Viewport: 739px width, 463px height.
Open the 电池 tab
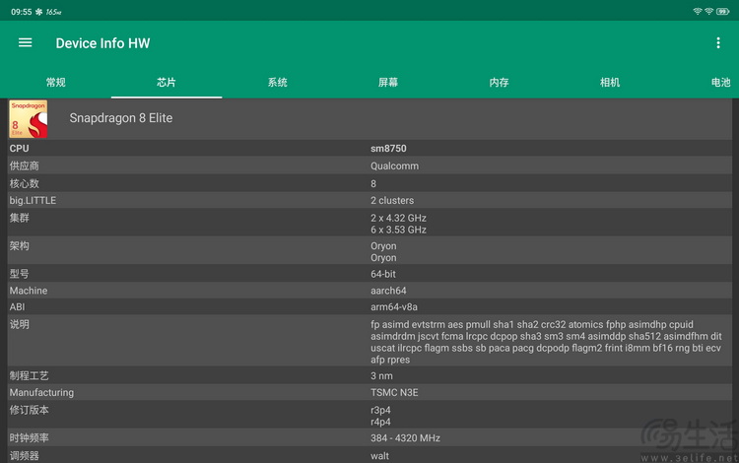[720, 83]
